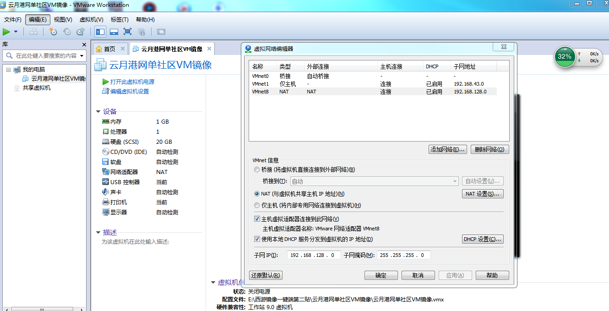Toggle the library sidebar view icon

(100, 32)
